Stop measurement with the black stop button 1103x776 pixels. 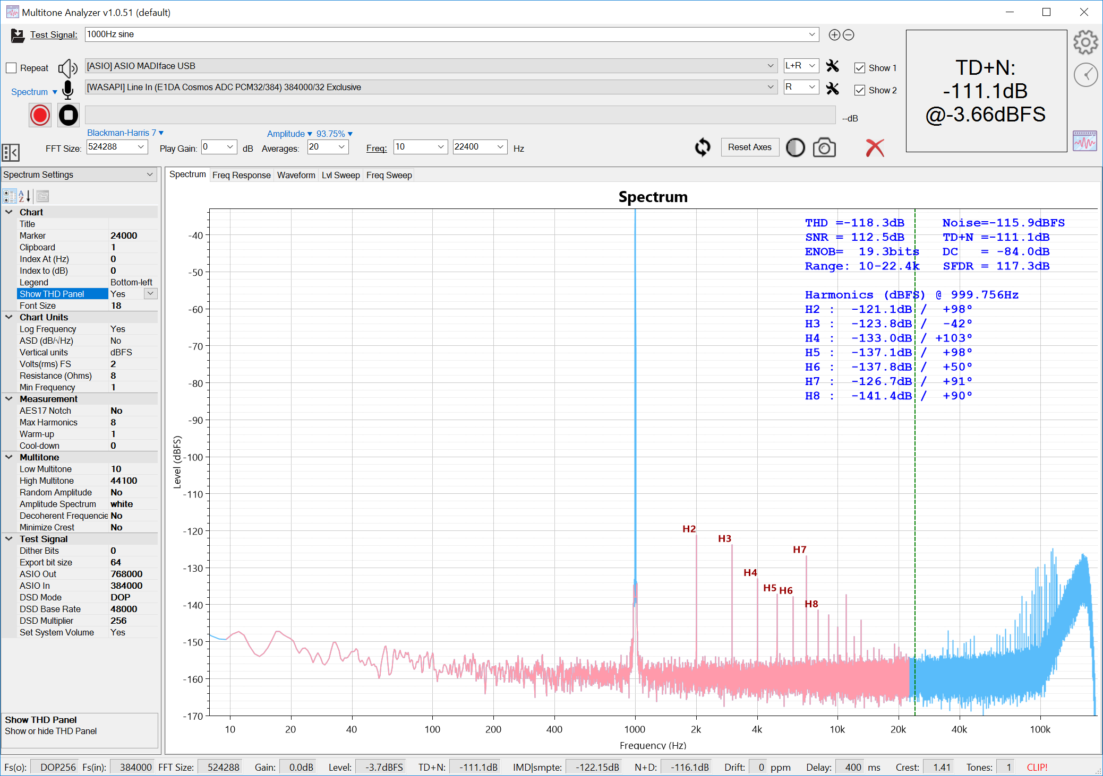(x=69, y=115)
